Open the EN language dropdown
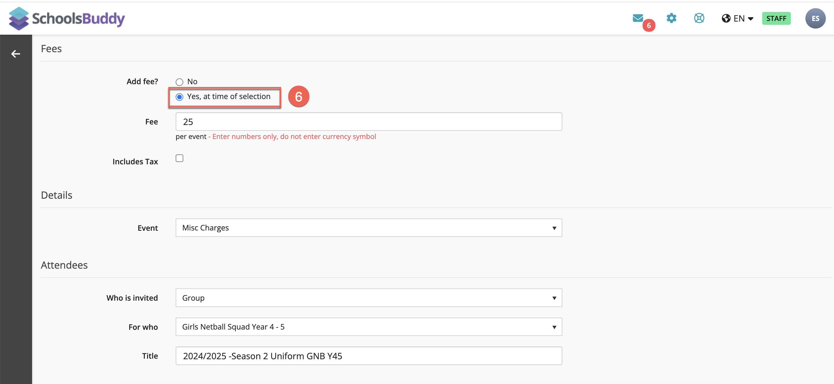 (x=738, y=18)
